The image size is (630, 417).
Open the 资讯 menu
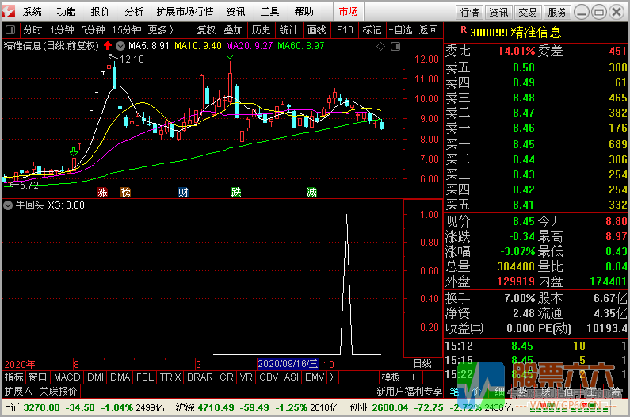(235, 12)
